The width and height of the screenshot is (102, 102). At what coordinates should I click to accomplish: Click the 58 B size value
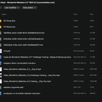click(92, 27)
